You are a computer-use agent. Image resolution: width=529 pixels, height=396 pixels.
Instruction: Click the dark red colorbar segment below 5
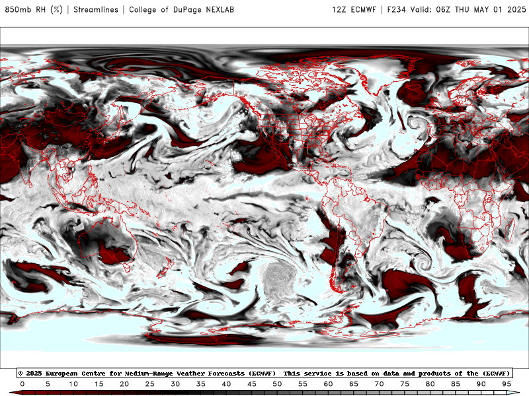point(48,393)
